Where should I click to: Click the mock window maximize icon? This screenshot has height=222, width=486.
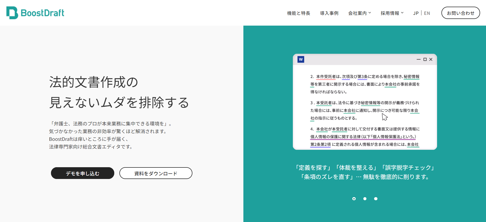(x=425, y=59)
